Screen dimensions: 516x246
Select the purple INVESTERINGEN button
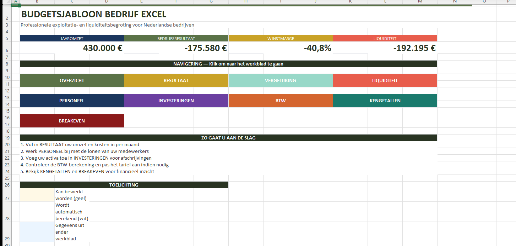click(176, 101)
